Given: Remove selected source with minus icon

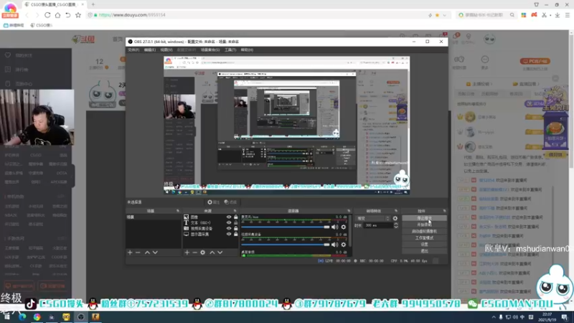Looking at the screenshot, I should (x=194, y=253).
